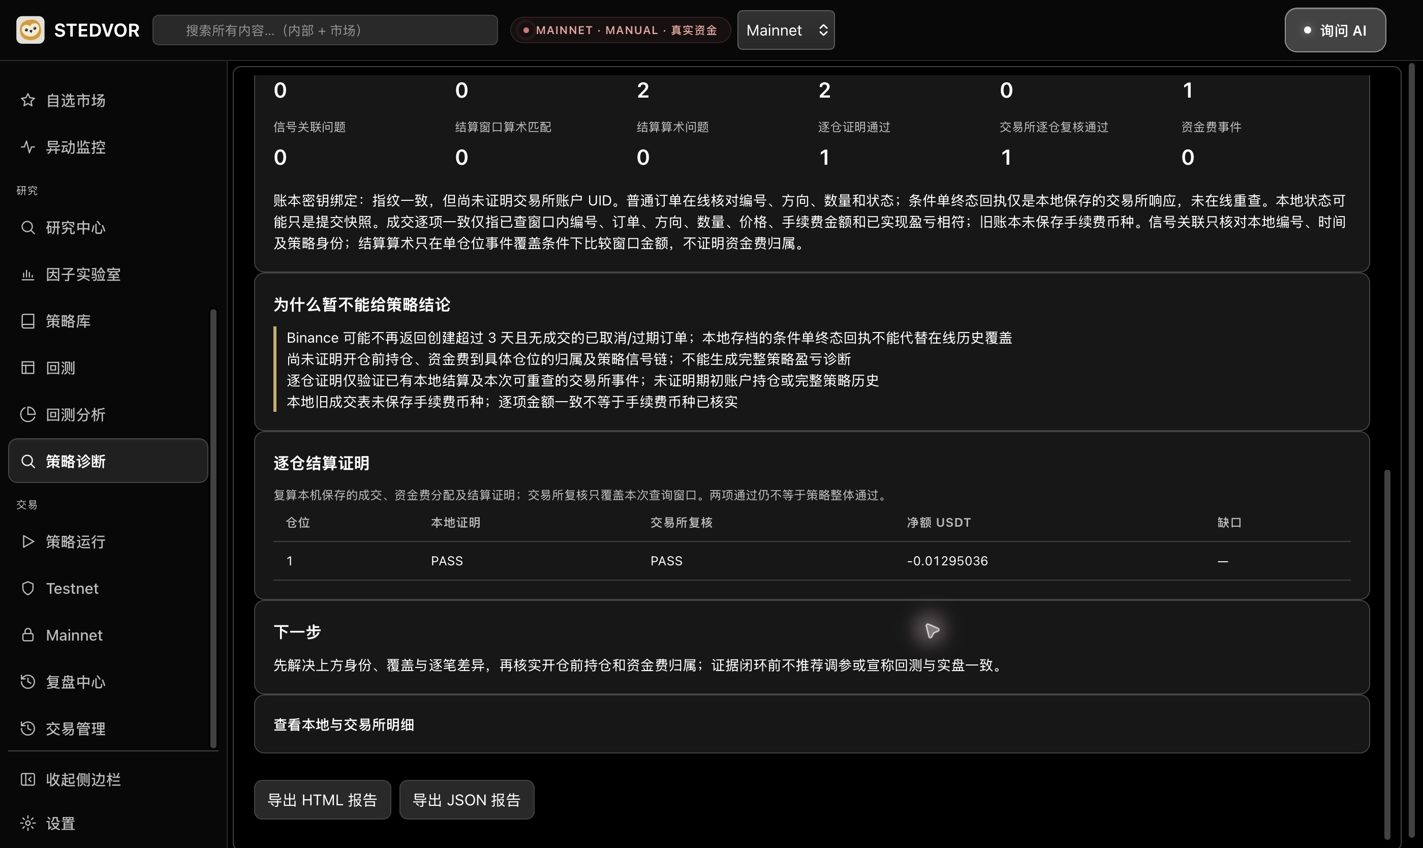Click the 资金费事件 metric label

pos(1211,127)
